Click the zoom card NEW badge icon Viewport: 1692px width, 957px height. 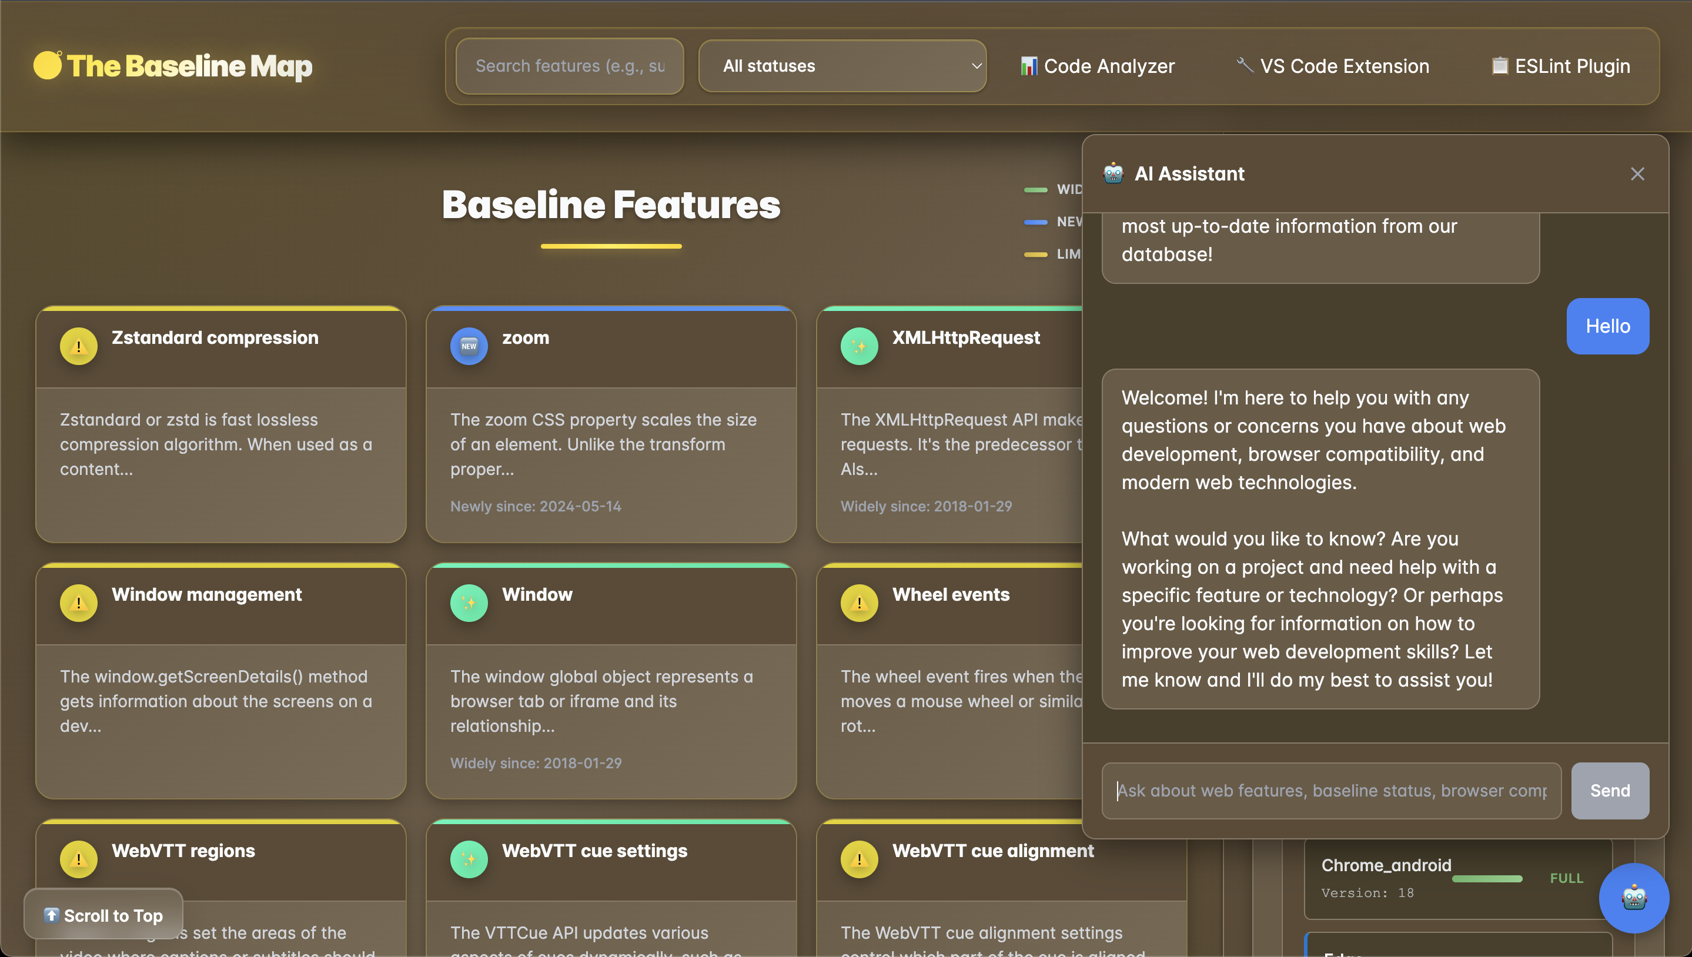[x=469, y=346]
